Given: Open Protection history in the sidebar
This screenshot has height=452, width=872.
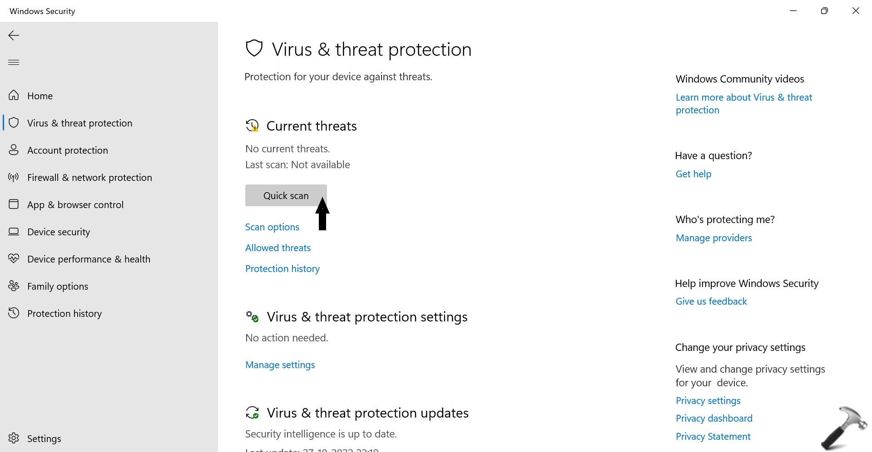Looking at the screenshot, I should (x=64, y=313).
